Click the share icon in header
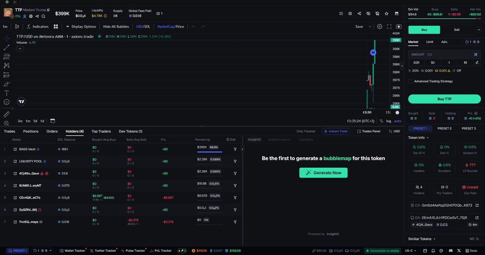485x255 pixels. (x=359, y=13)
